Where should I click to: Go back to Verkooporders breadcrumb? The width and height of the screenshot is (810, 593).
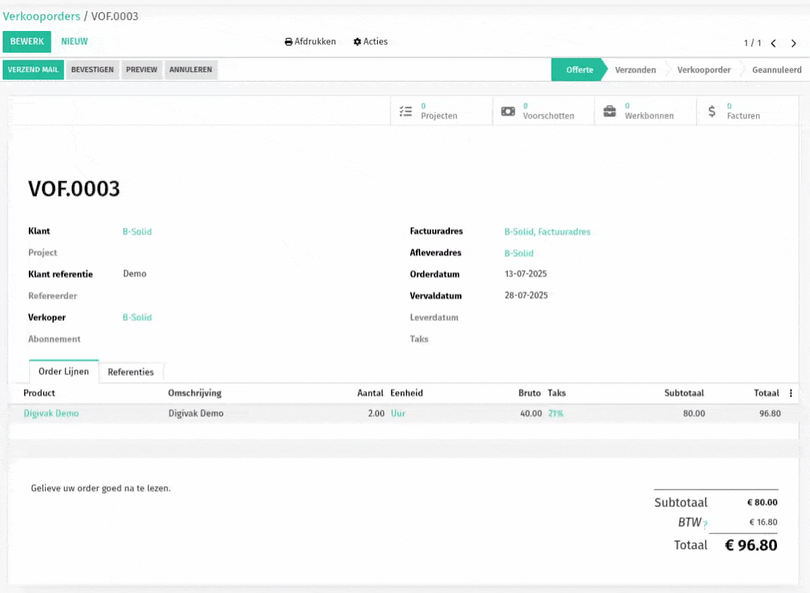pos(42,16)
